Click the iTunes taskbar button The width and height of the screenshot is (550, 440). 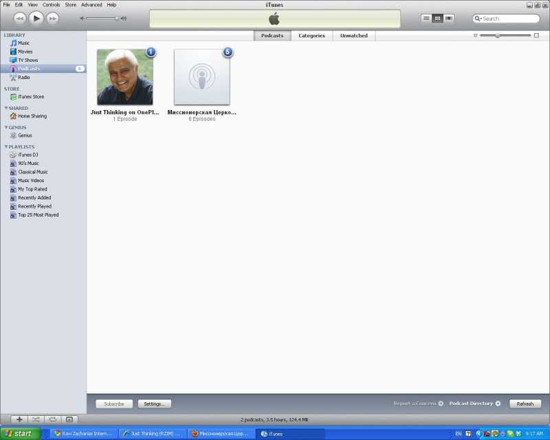click(289, 434)
